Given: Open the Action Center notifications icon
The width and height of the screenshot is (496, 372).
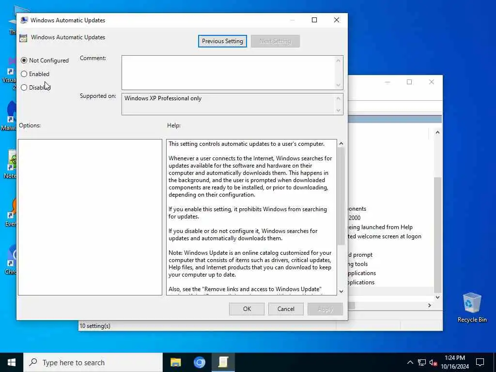Looking at the screenshot, I should click(x=480, y=362).
